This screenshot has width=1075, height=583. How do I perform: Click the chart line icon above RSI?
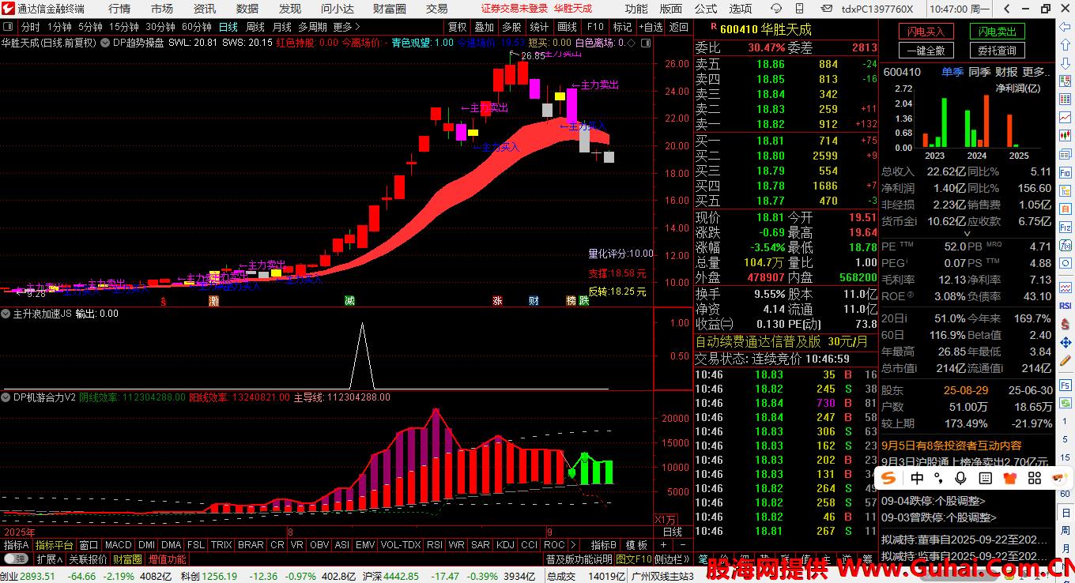(1065, 288)
